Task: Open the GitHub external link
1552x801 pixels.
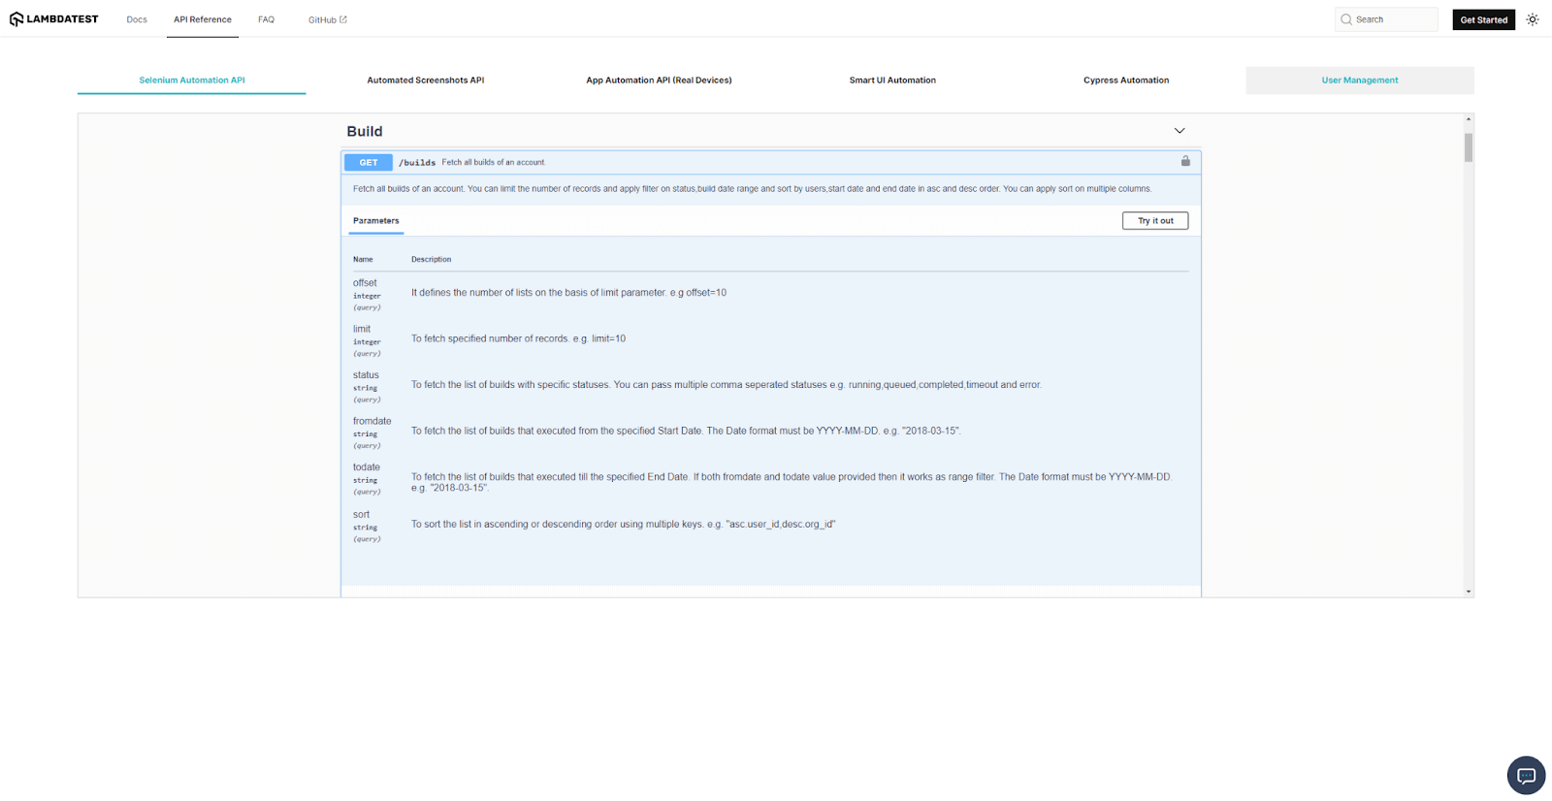Action: click(327, 19)
